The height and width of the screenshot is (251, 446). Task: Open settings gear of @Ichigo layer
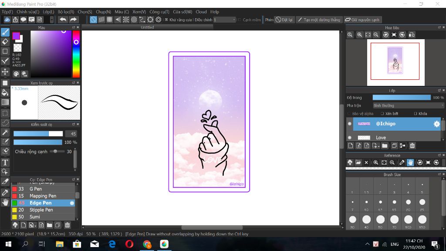pos(436,124)
